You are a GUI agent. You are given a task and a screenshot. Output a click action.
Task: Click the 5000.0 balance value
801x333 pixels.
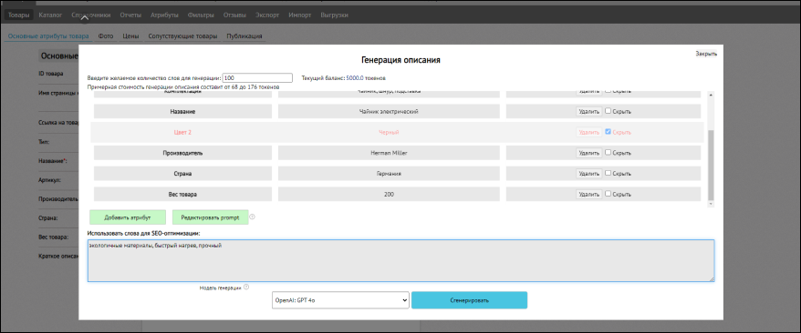tap(355, 78)
